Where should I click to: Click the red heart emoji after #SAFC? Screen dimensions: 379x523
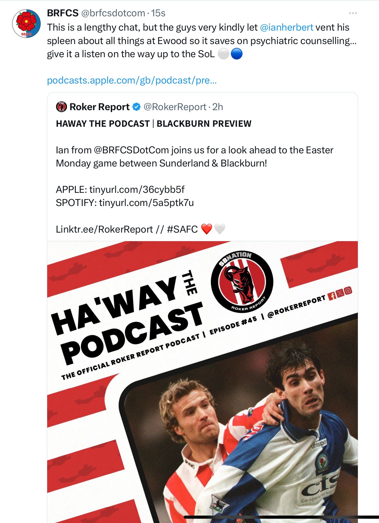click(x=207, y=229)
